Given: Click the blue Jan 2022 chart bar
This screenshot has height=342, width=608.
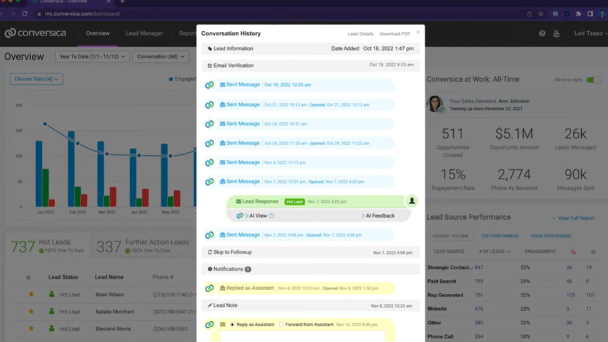Looking at the screenshot, I should [39, 173].
